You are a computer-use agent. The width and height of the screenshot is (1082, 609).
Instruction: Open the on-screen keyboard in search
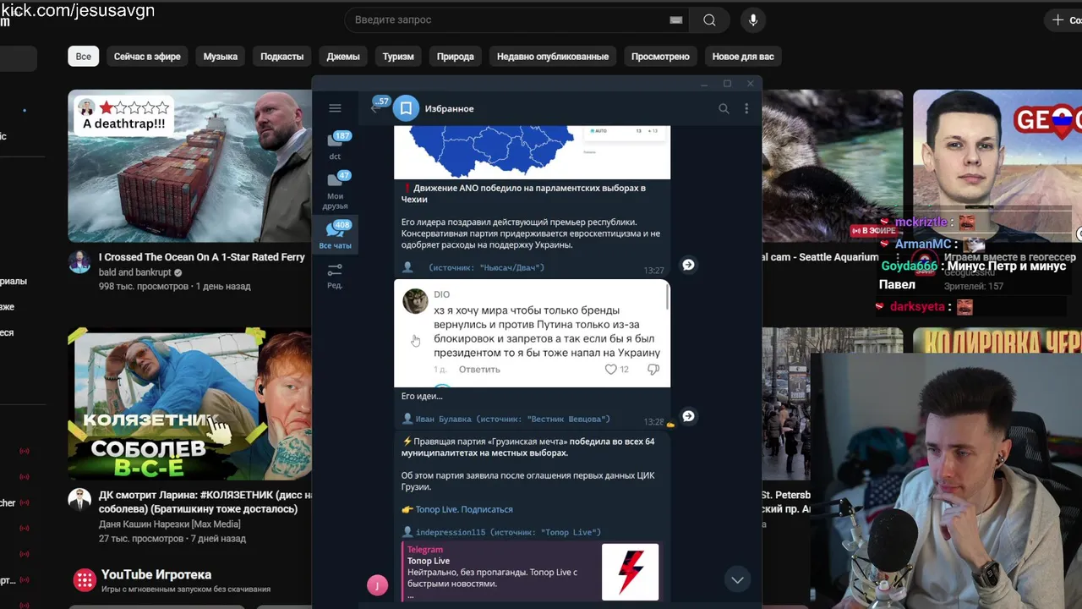point(675,20)
